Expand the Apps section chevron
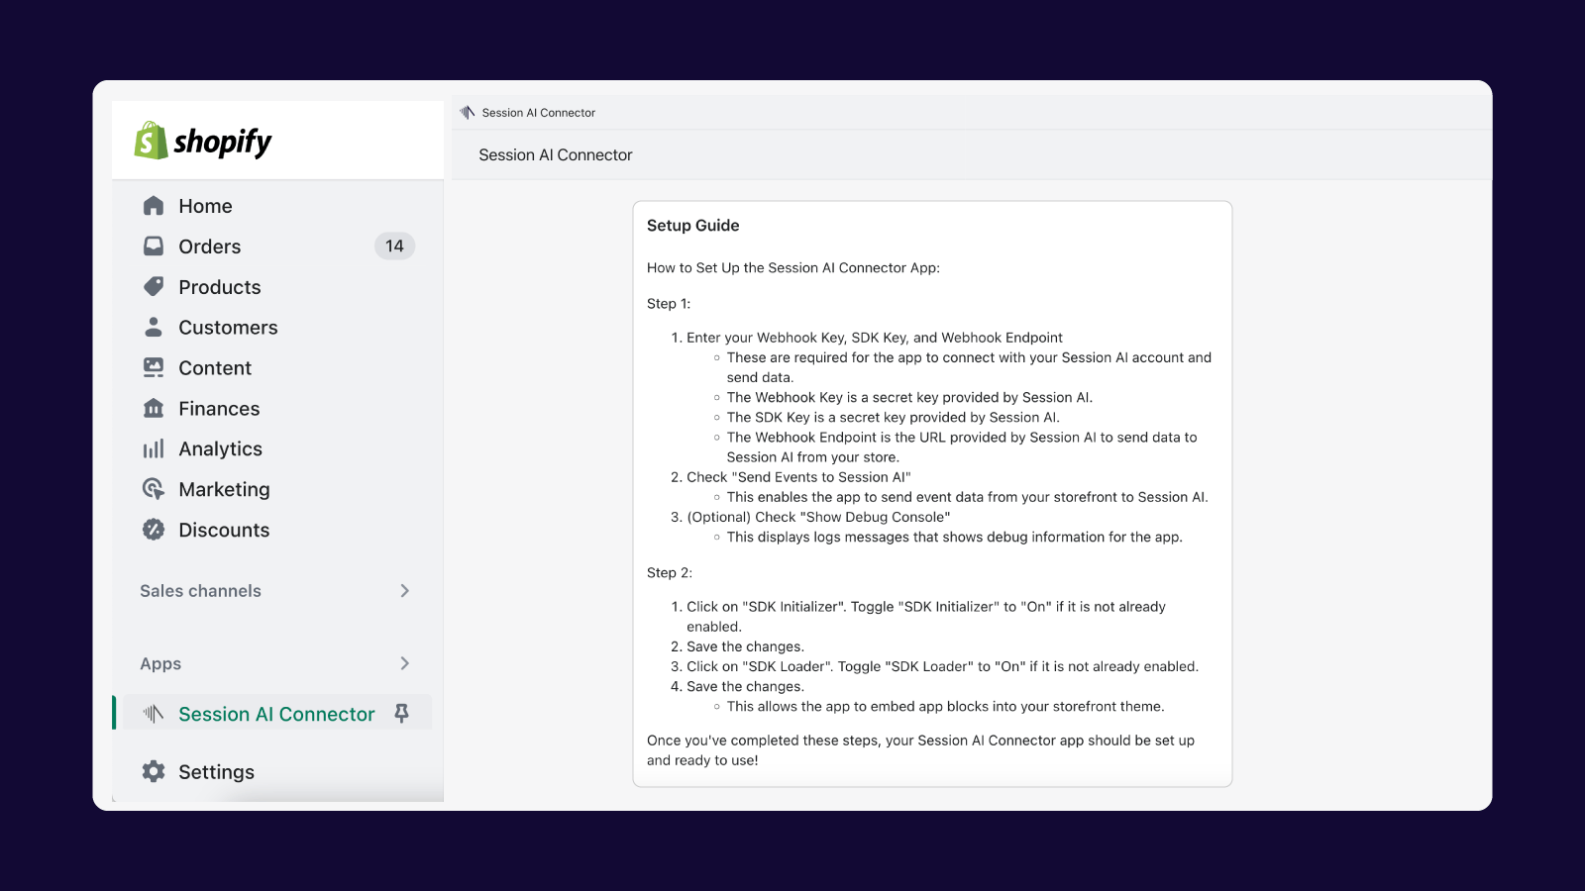 [404, 663]
